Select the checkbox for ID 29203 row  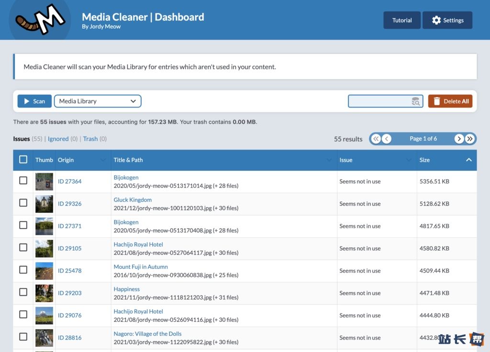coord(23,292)
